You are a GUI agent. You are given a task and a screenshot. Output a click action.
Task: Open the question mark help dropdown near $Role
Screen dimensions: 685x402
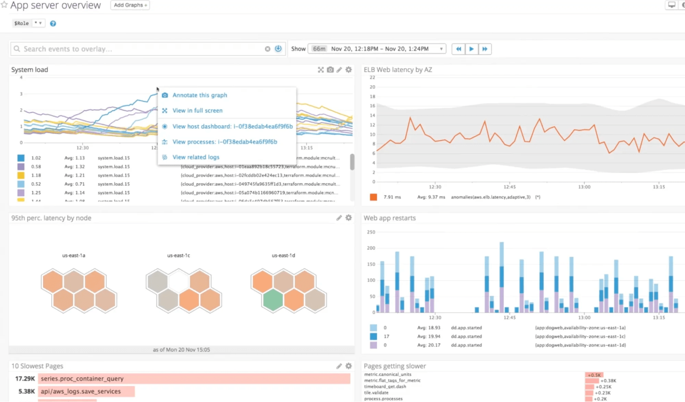[53, 23]
